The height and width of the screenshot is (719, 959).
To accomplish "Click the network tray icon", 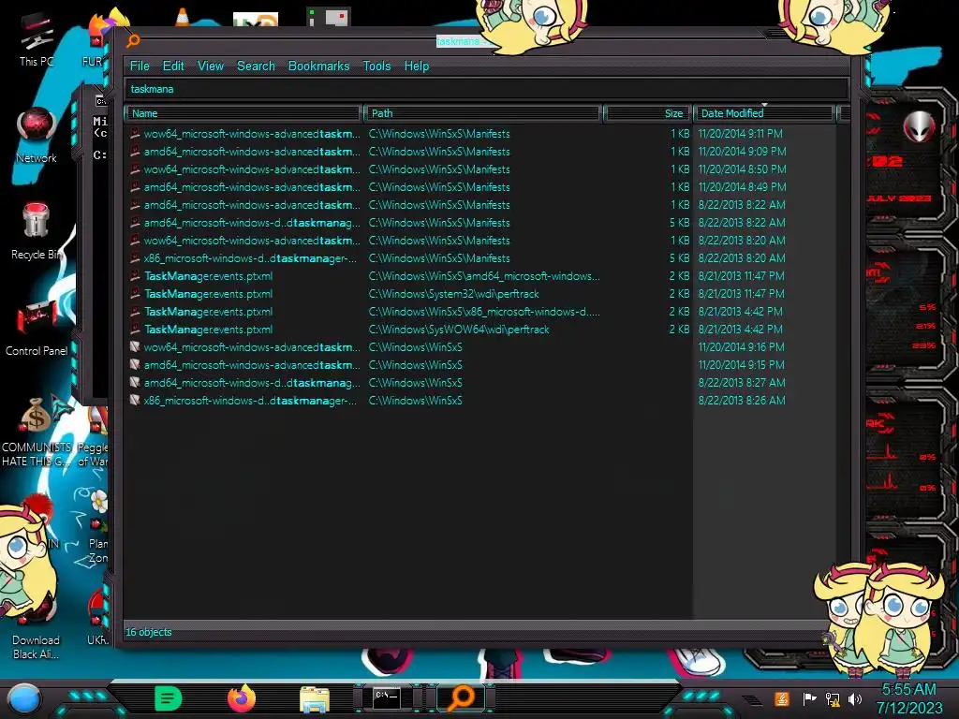I will (833, 698).
